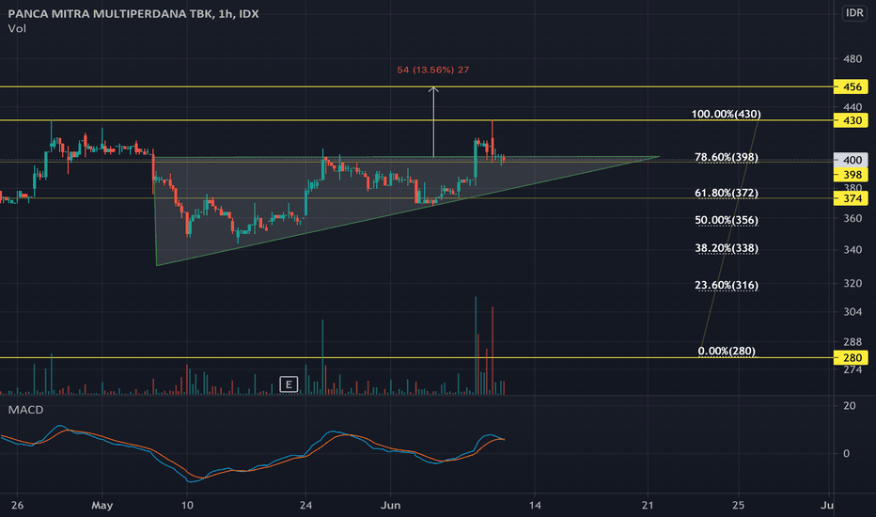Click the 38.20%(338) Fibonacci level text

[x=727, y=248]
